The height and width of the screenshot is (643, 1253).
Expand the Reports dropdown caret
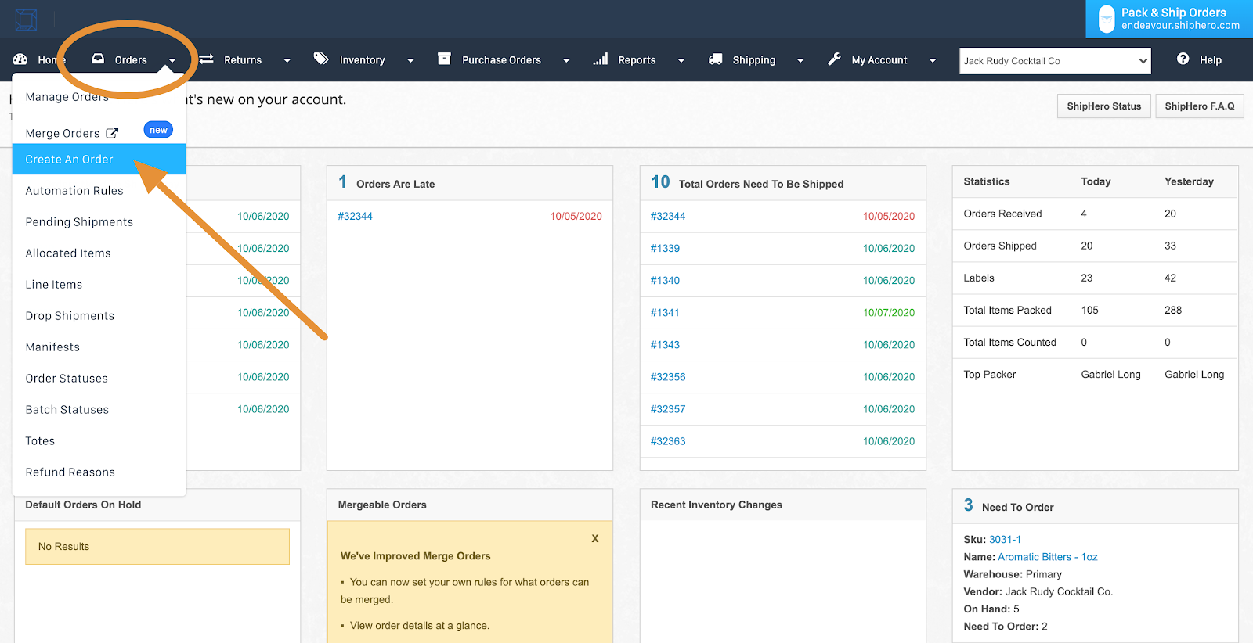click(x=681, y=60)
